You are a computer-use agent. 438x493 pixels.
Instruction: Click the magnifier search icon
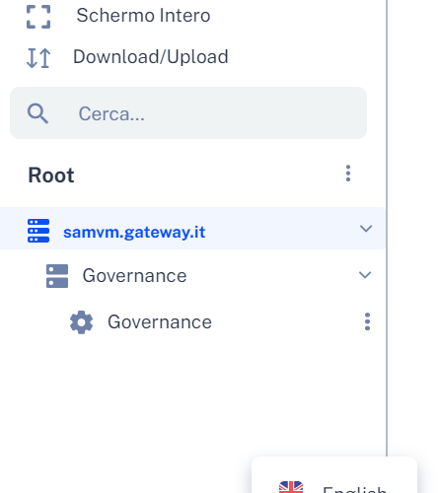[37, 113]
